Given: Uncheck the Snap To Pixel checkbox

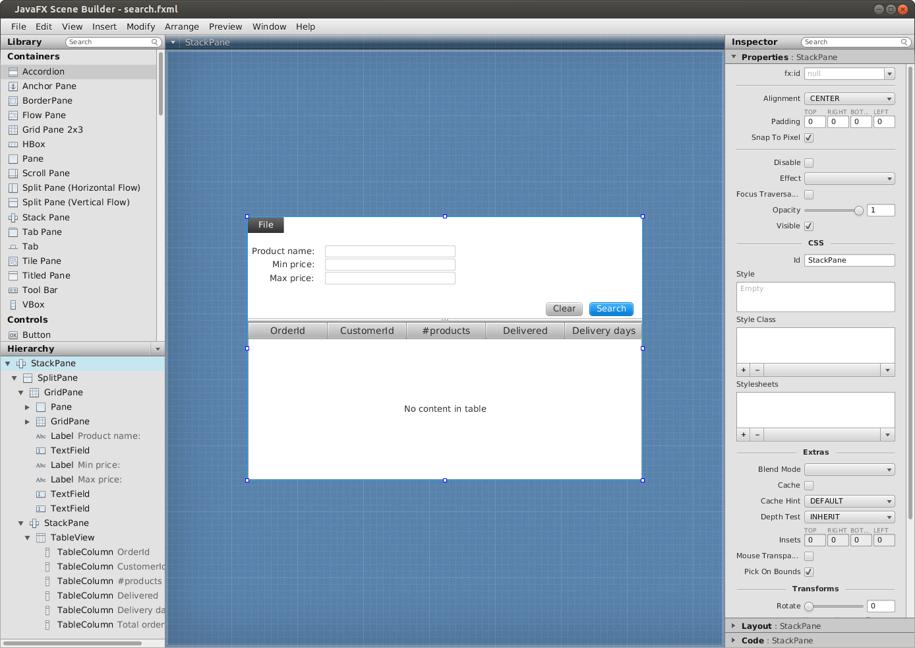Looking at the screenshot, I should pos(809,138).
